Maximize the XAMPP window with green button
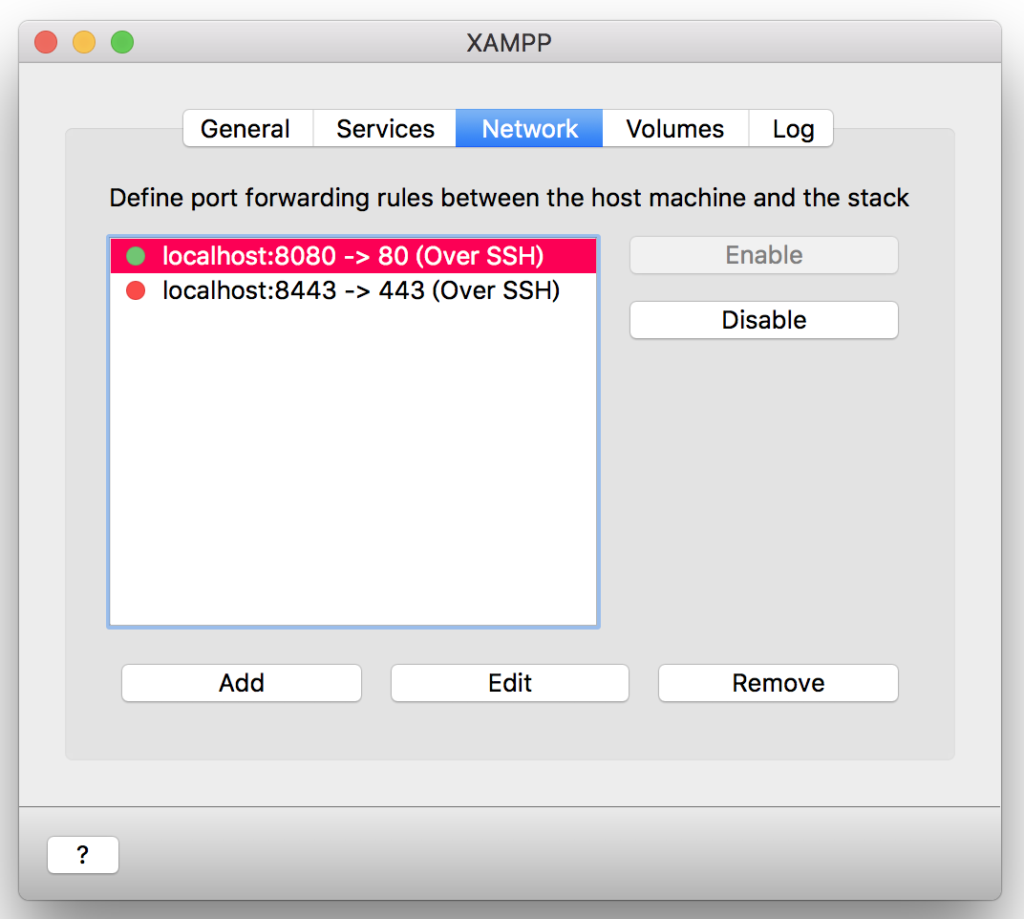This screenshot has width=1024, height=919. click(x=122, y=42)
